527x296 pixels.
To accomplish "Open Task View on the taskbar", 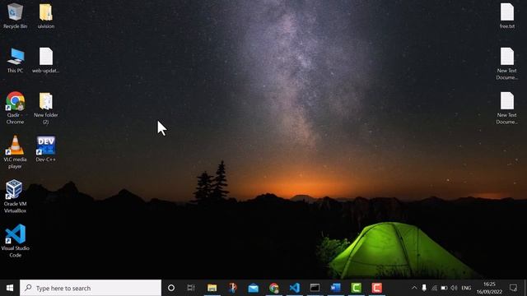I will pos(191,288).
